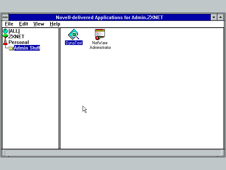This screenshot has width=226, height=170.
Task: Select the tree icon beside ZXNET
Action: pyautogui.click(x=5, y=36)
